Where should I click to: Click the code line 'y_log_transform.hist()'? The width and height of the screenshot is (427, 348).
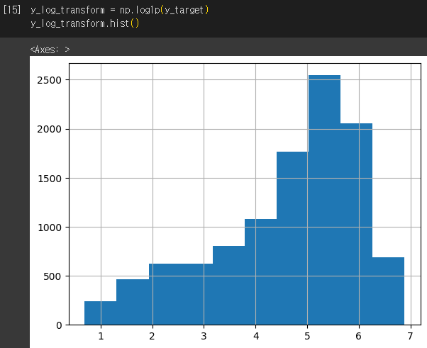click(84, 23)
